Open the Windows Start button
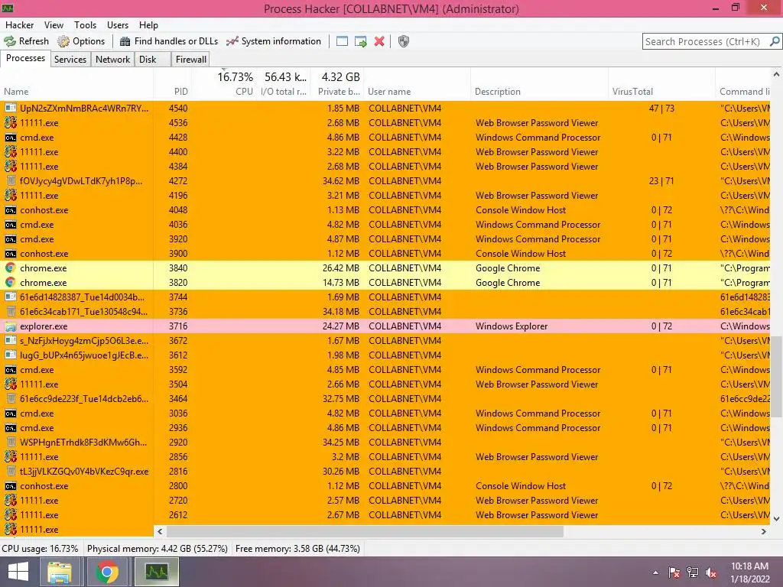783x587 pixels. tap(18, 572)
